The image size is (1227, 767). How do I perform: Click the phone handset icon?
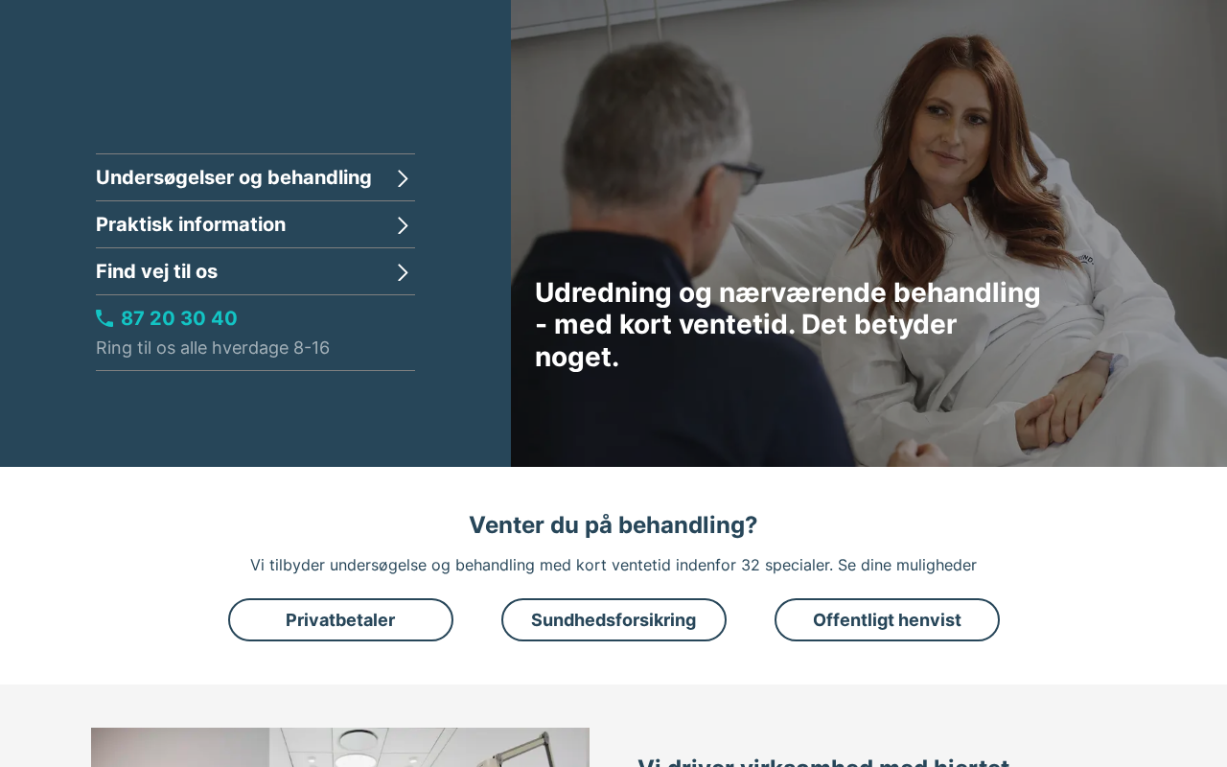point(104,318)
